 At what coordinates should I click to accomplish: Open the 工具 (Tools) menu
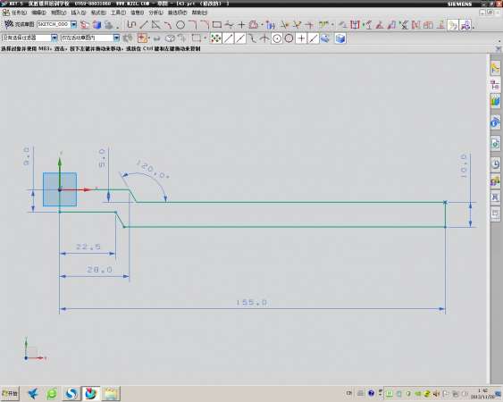pyautogui.click(x=118, y=13)
